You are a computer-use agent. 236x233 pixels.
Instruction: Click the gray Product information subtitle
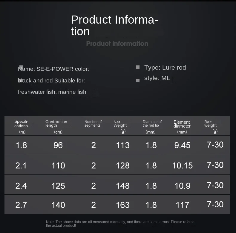click(x=117, y=44)
